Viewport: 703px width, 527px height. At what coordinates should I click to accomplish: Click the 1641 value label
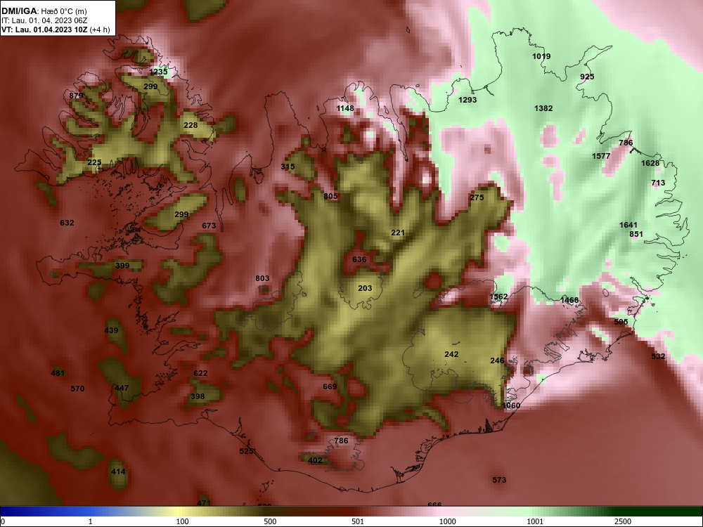click(628, 225)
